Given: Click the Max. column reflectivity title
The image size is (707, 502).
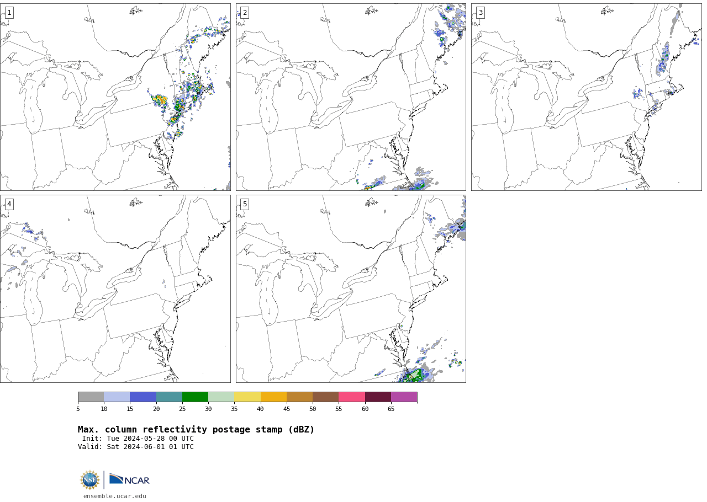Looking at the screenshot, I should pyautogui.click(x=196, y=430).
